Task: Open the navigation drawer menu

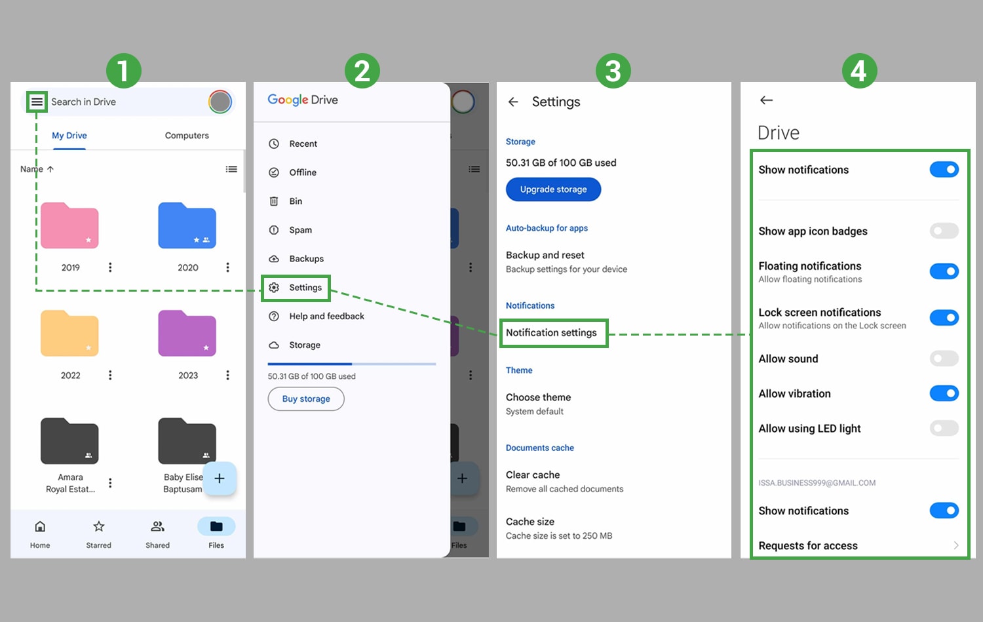Action: [37, 102]
